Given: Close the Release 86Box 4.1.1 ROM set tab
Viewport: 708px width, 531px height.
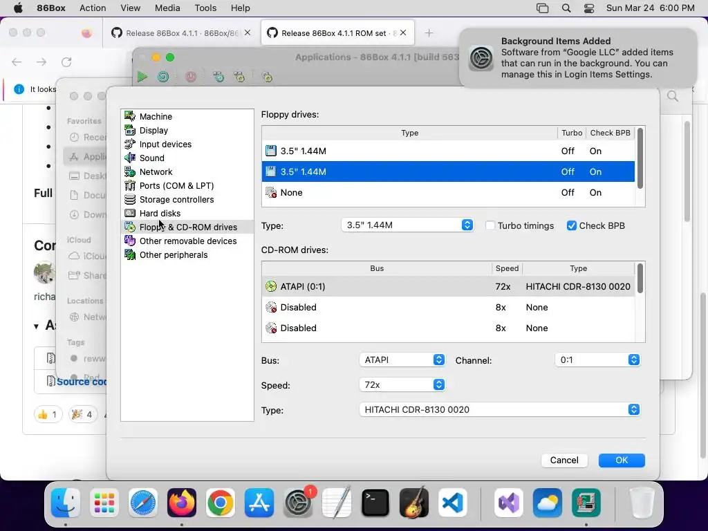Looking at the screenshot, I should 403,32.
